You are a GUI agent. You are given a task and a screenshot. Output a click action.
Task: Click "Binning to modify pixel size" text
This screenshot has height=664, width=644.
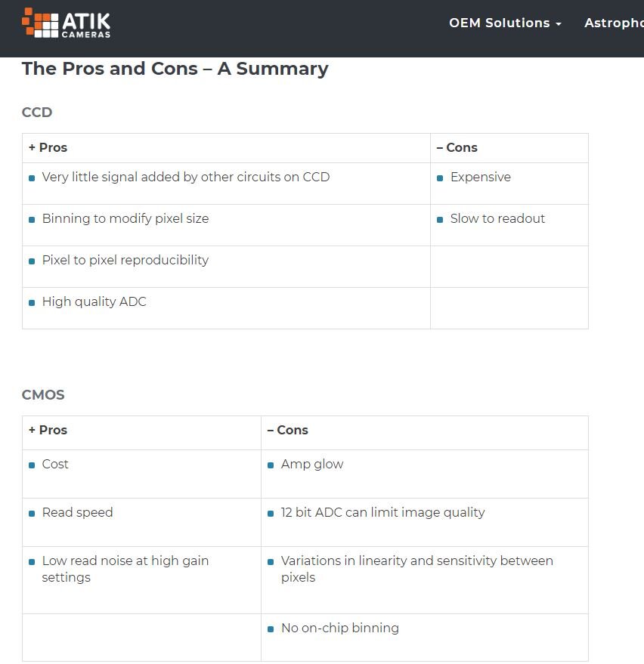coord(125,219)
